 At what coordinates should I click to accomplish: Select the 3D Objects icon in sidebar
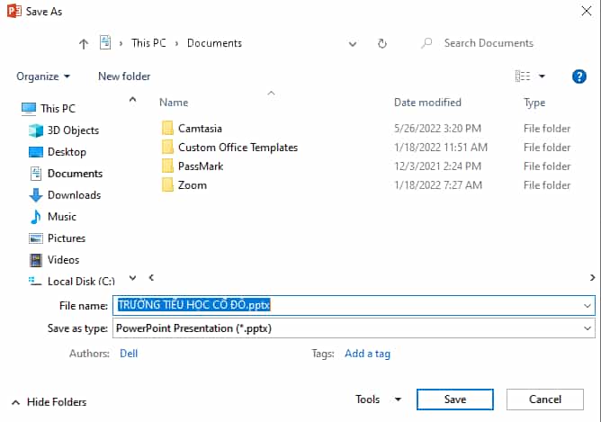tap(36, 130)
